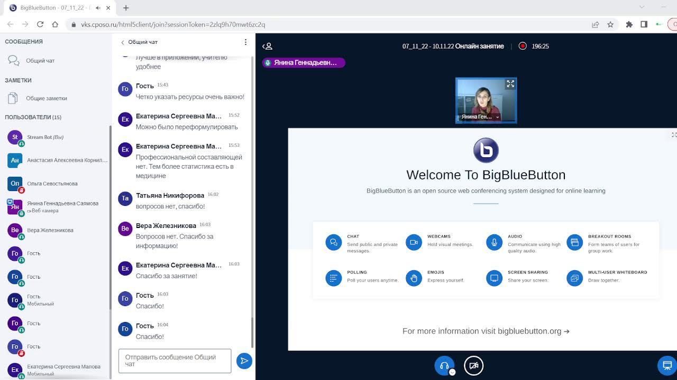
Task: Open webcam menu for Янина Ген...
Action: tap(480, 117)
